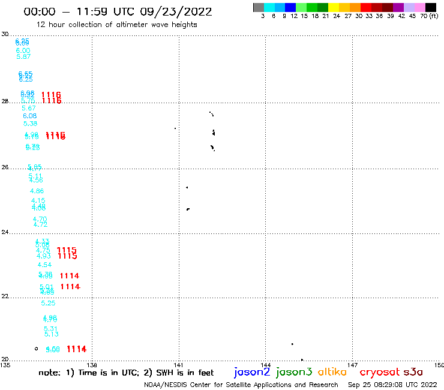Click the red cryosat satellite label
This screenshot has width=444, height=390.
coord(379,372)
